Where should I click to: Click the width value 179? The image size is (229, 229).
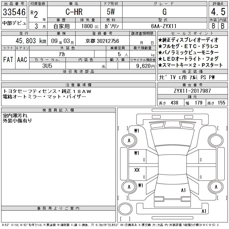pyautogui.click(x=198, y=103)
